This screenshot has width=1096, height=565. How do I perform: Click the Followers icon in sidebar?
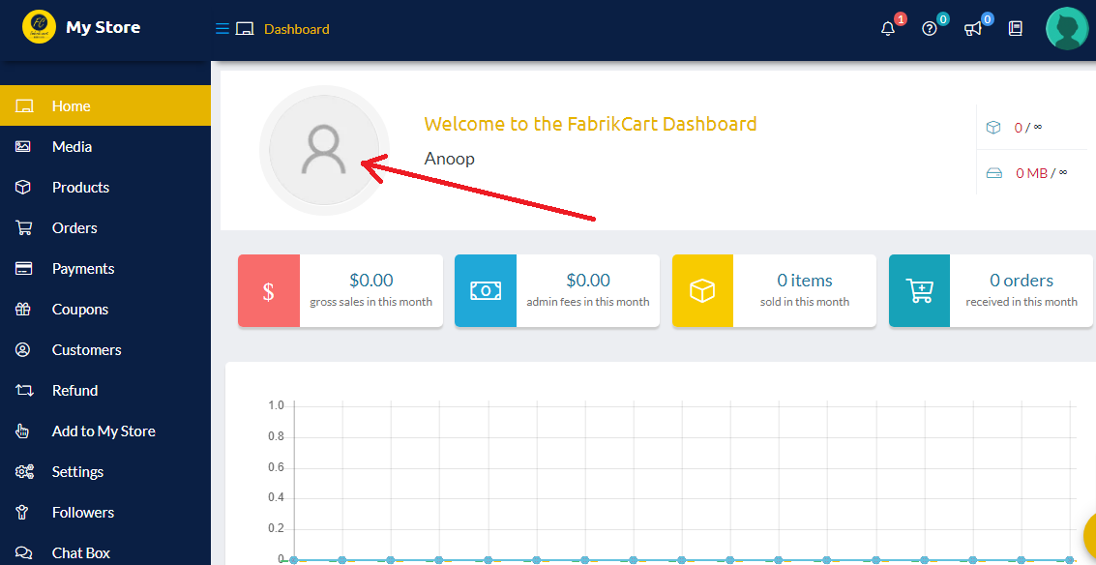click(23, 513)
